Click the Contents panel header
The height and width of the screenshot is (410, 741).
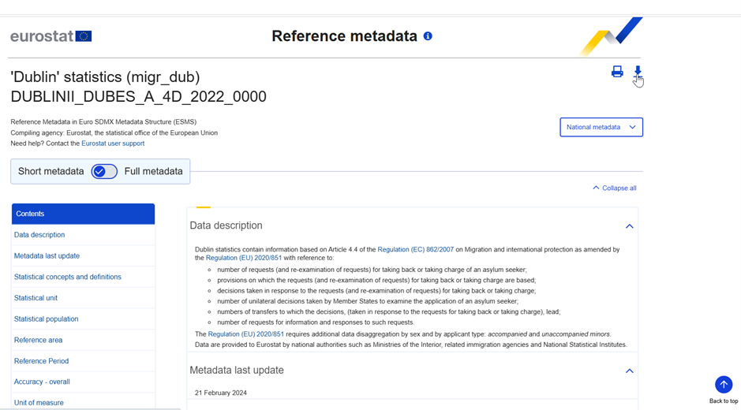pyautogui.click(x=83, y=214)
